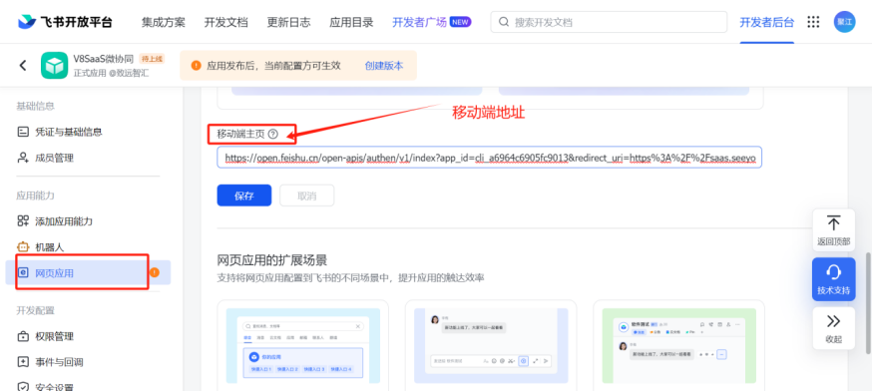Viewport: 872px width, 391px height.
Task: Open the user avatar menu
Action: [844, 22]
